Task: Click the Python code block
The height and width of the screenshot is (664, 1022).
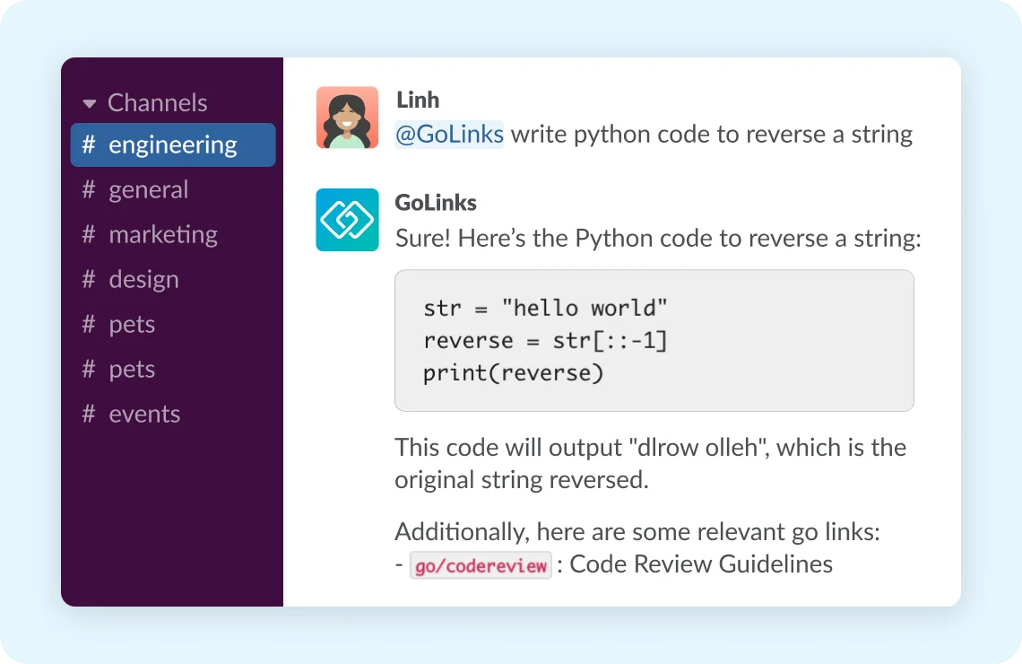Action: click(x=654, y=340)
